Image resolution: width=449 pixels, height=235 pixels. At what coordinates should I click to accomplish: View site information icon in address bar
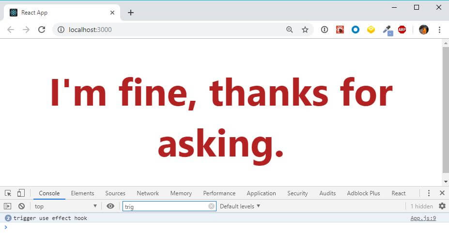pyautogui.click(x=61, y=30)
